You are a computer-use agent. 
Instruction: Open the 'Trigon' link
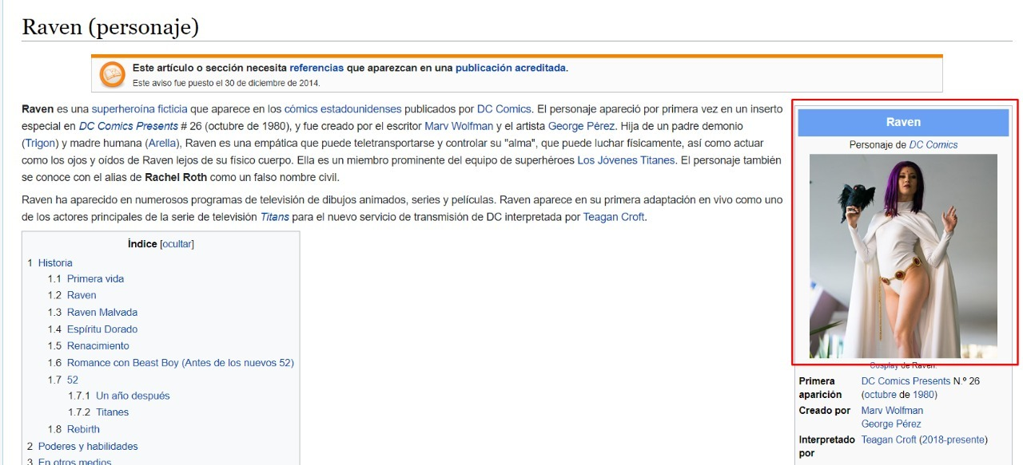[40, 143]
